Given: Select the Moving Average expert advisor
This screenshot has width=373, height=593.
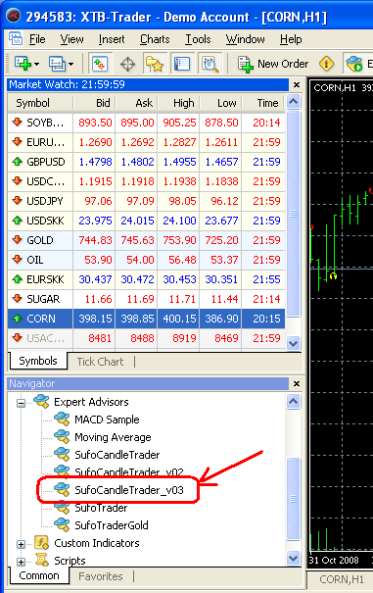Looking at the screenshot, I should (x=113, y=437).
